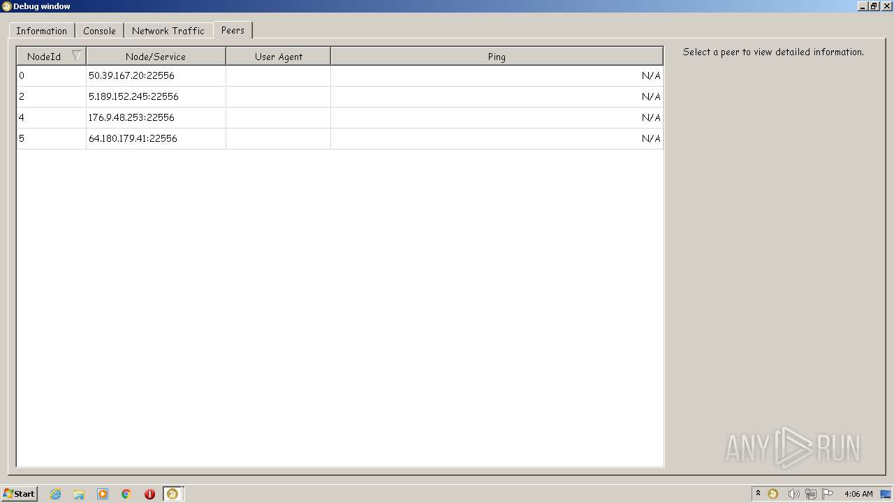Viewport: 894px width, 503px height.
Task: Sort by Ping column header
Action: [x=497, y=57]
